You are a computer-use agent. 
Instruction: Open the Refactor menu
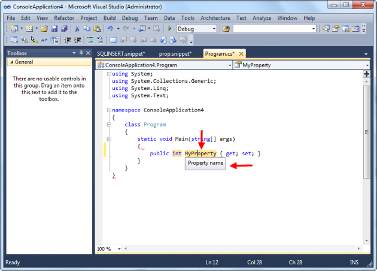[64, 18]
